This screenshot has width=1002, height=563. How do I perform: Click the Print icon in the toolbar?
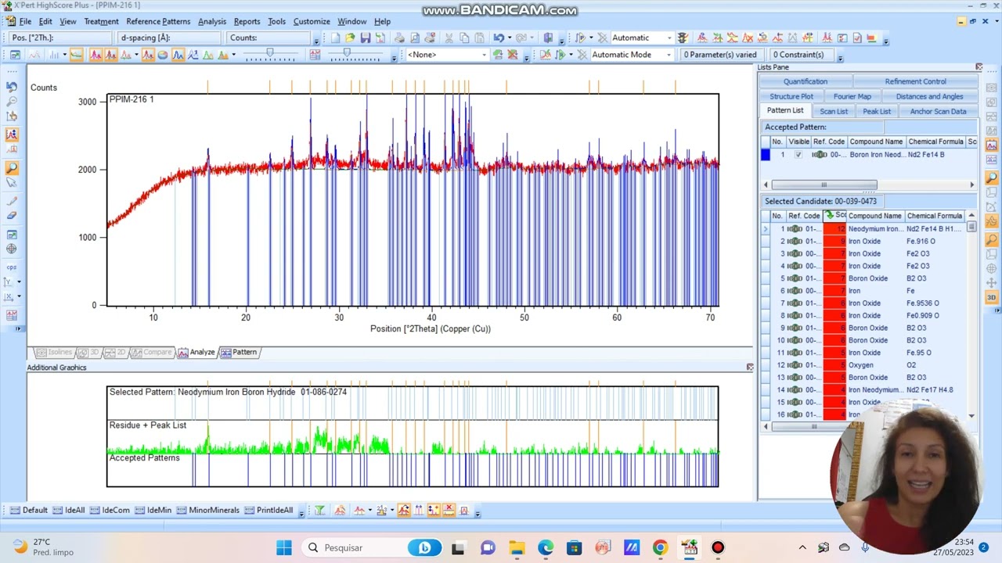[x=399, y=38]
